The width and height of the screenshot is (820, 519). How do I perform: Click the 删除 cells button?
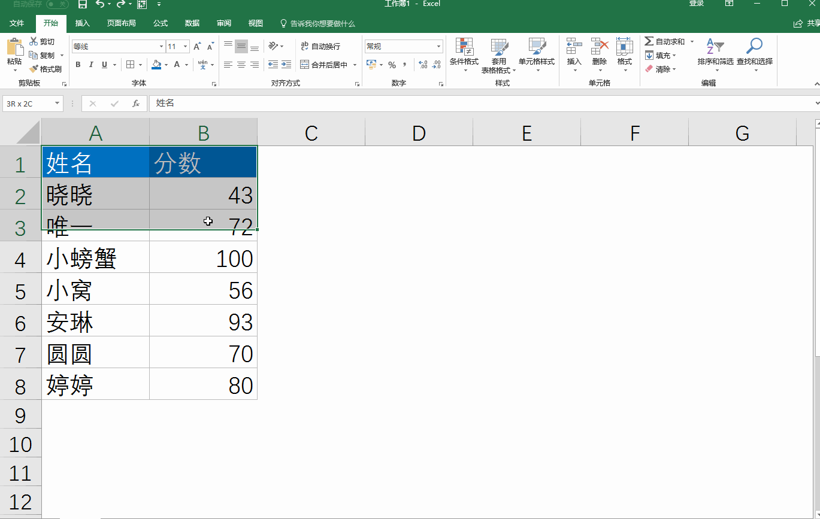(x=600, y=54)
